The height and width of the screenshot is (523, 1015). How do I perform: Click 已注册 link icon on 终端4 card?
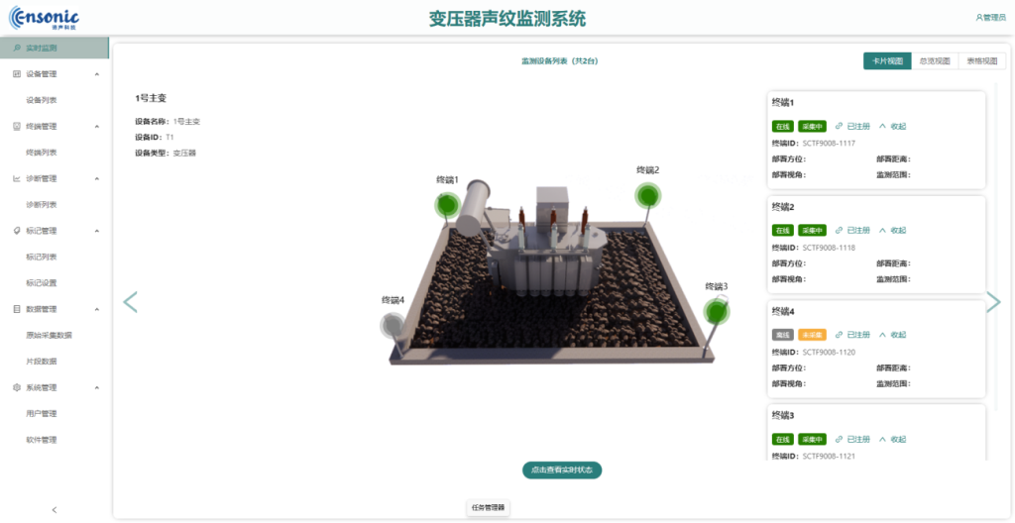(x=839, y=335)
